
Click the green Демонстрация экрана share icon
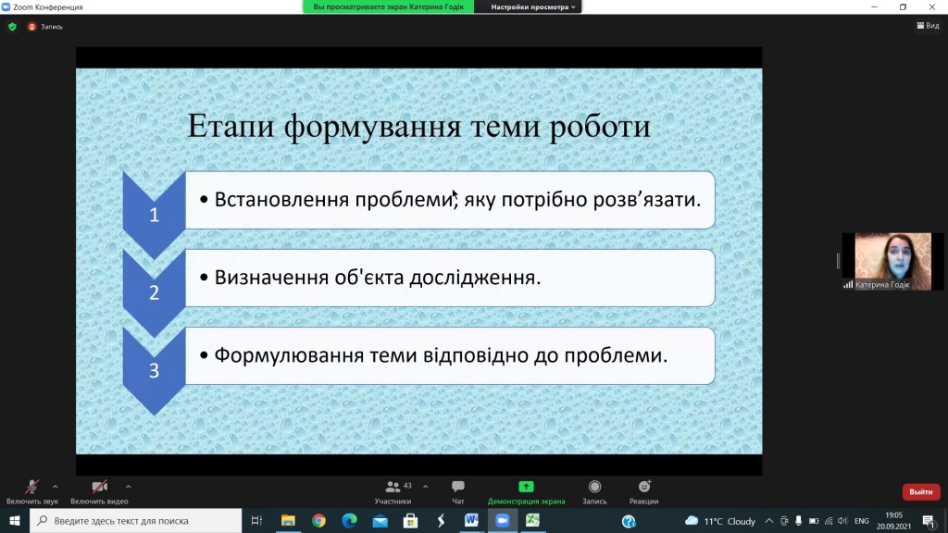[x=526, y=487]
